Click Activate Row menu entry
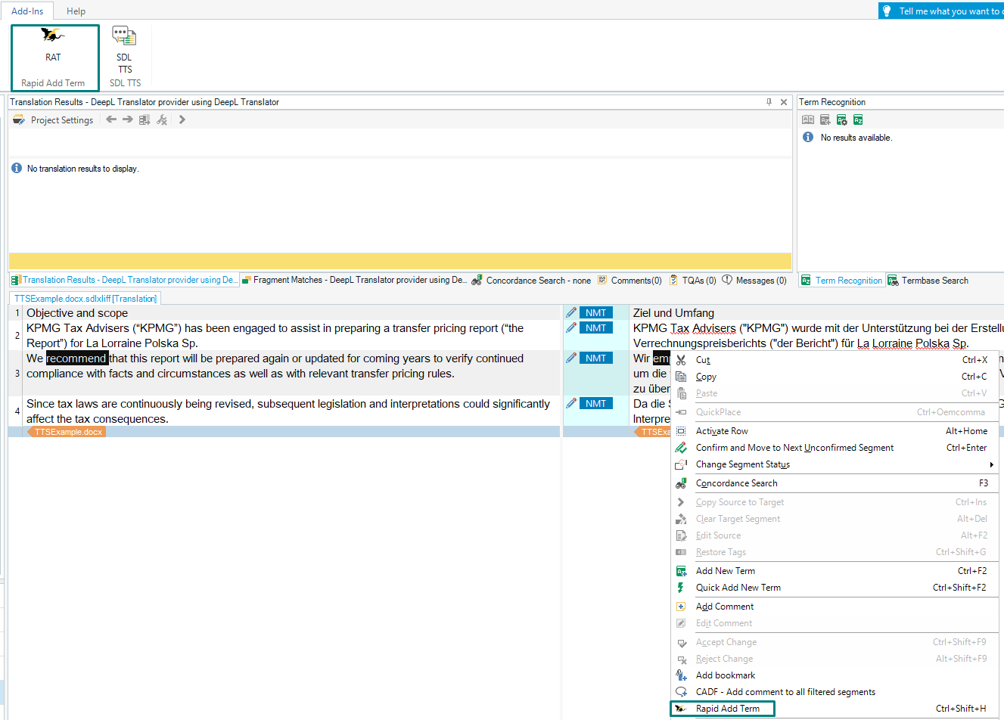Image resolution: width=1004 pixels, height=720 pixels. (835, 431)
